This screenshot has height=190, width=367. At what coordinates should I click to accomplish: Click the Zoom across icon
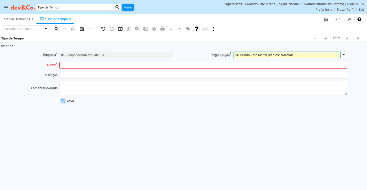pyautogui.click(x=137, y=29)
